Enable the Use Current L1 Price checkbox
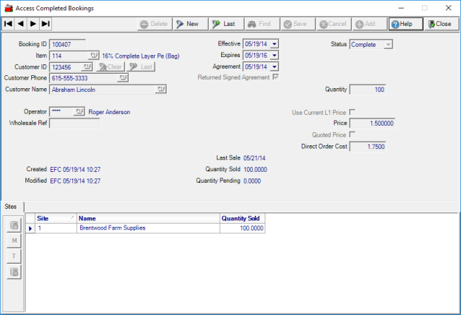Image resolution: width=461 pixels, height=315 pixels. coord(352,112)
